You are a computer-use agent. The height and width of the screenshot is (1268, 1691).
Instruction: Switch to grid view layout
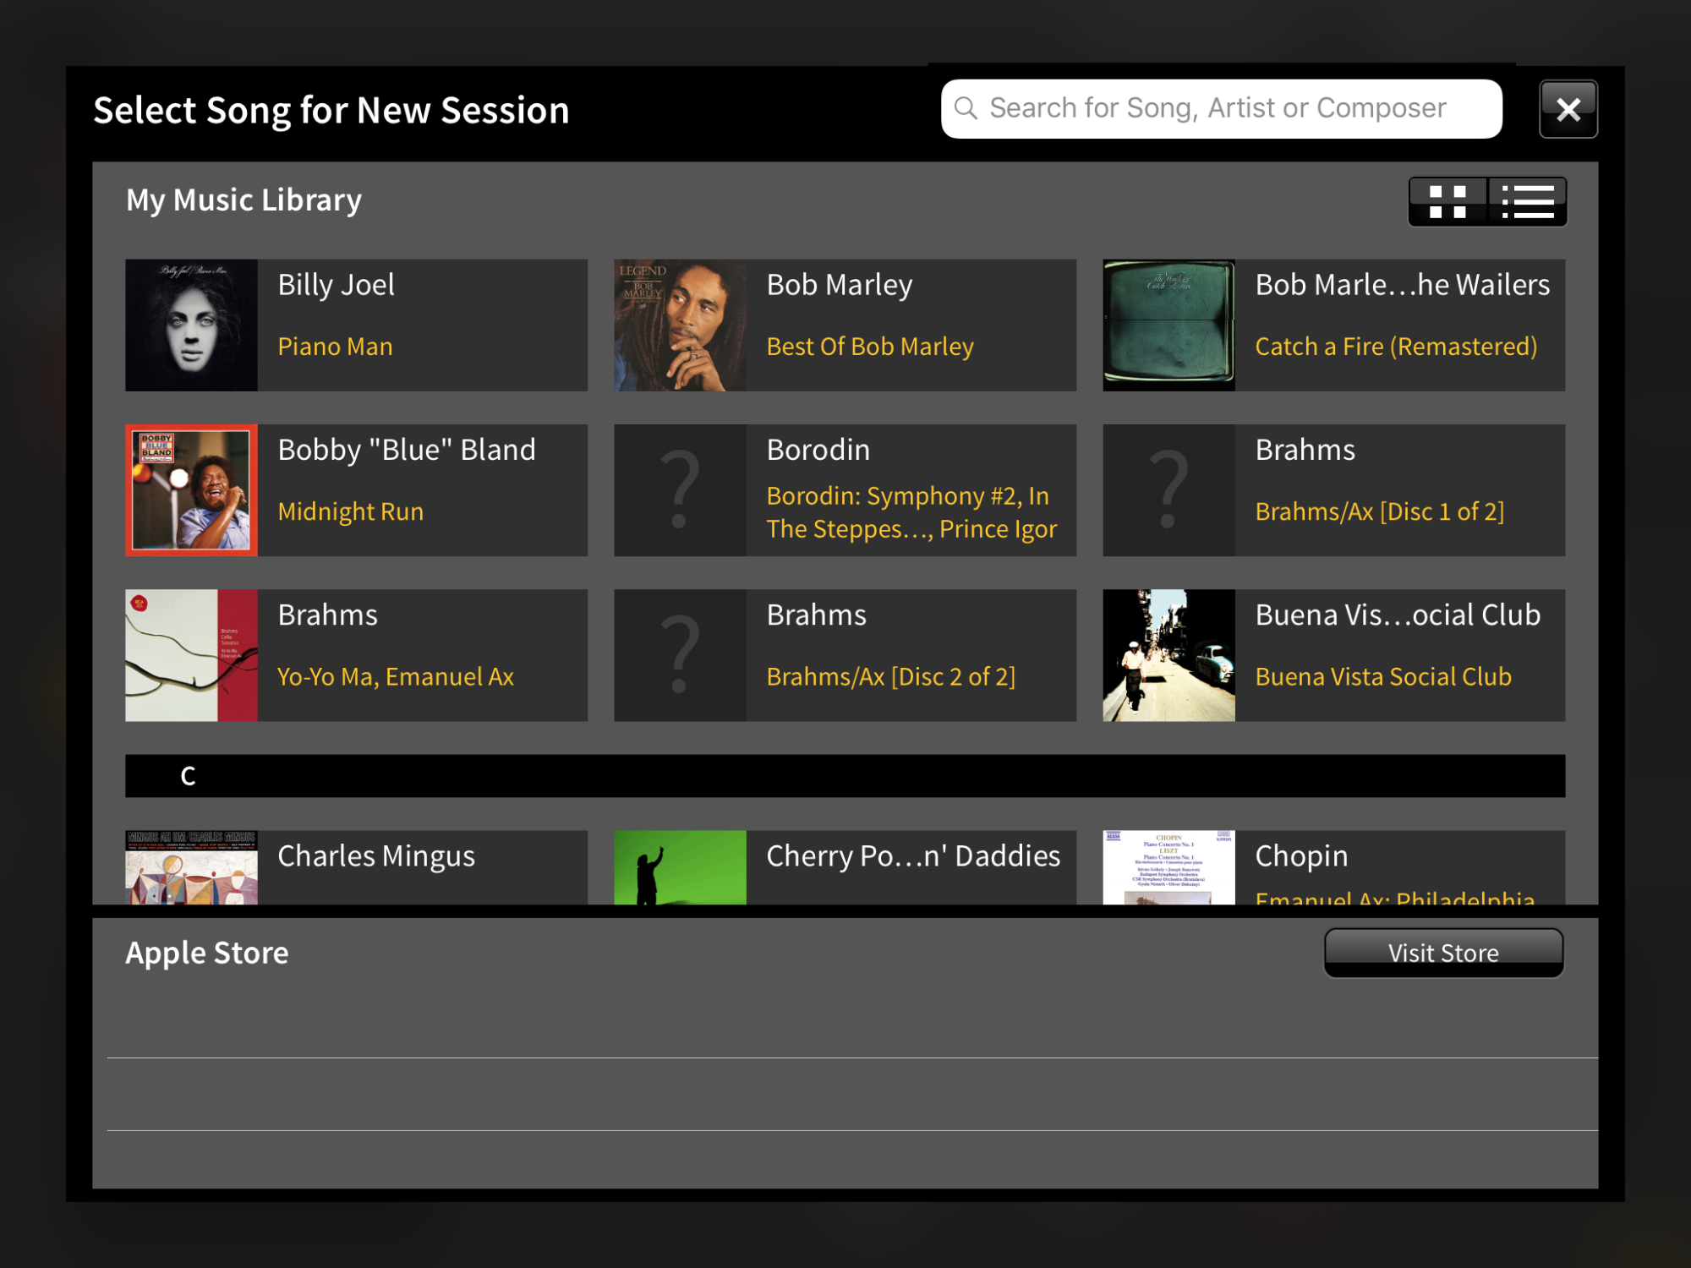pos(1447,202)
